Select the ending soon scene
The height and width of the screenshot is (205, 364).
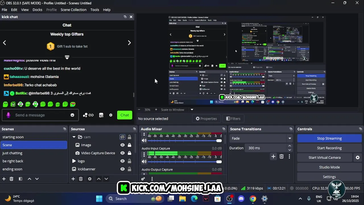[34, 169]
